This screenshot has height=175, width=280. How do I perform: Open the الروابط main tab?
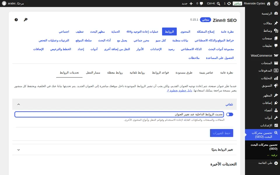coord(169,32)
